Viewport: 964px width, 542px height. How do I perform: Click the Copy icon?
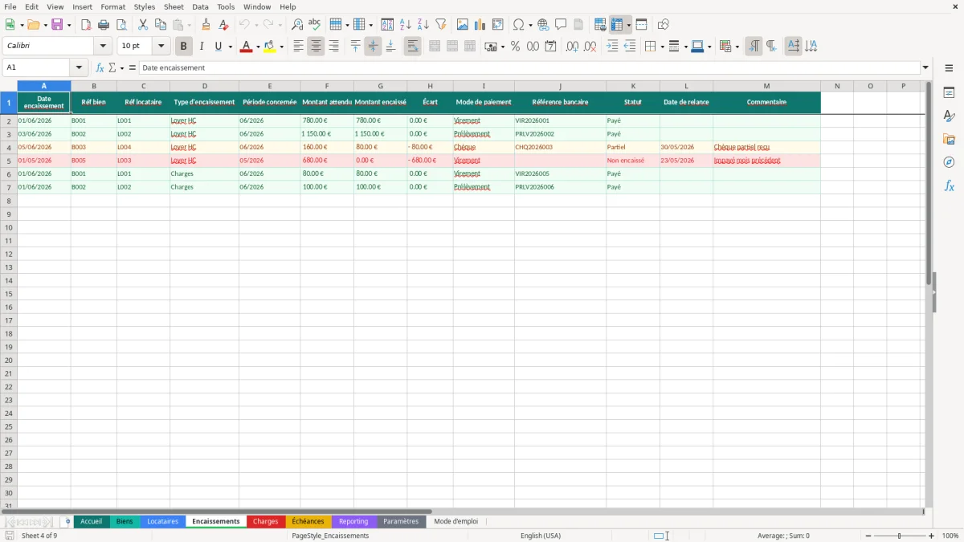tap(161, 25)
